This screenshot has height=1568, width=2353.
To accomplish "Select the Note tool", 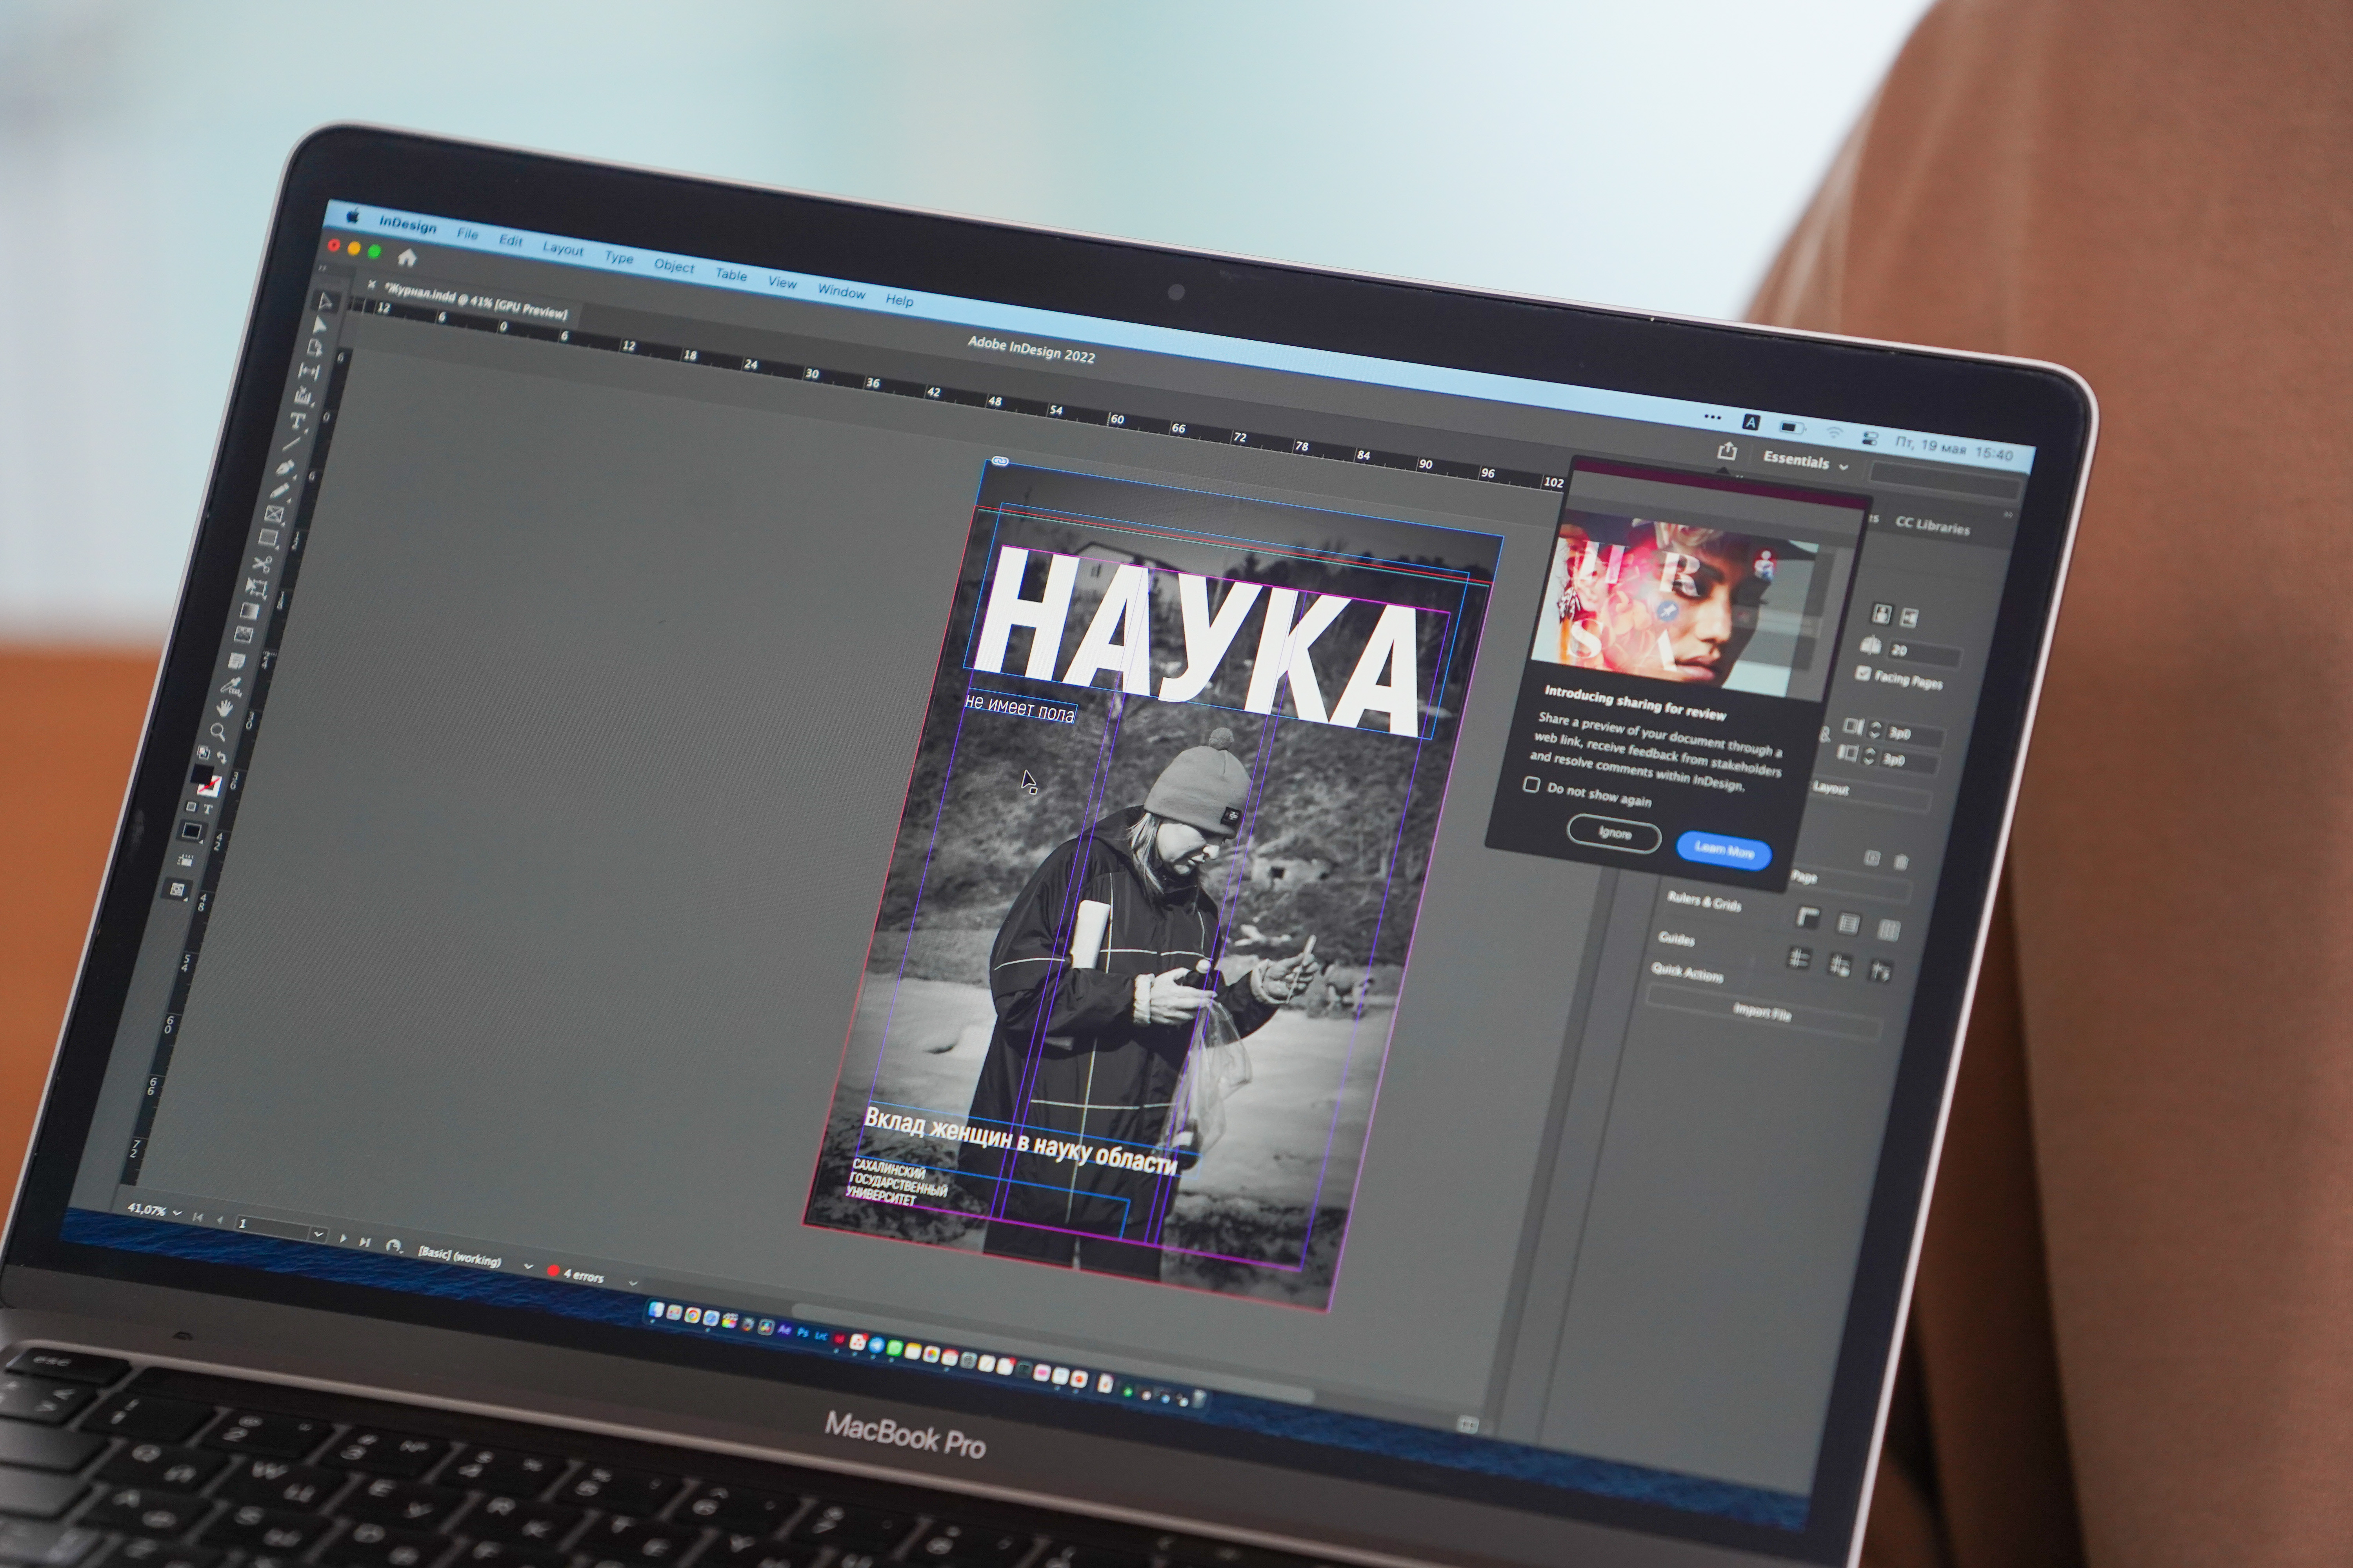I will click(x=237, y=660).
